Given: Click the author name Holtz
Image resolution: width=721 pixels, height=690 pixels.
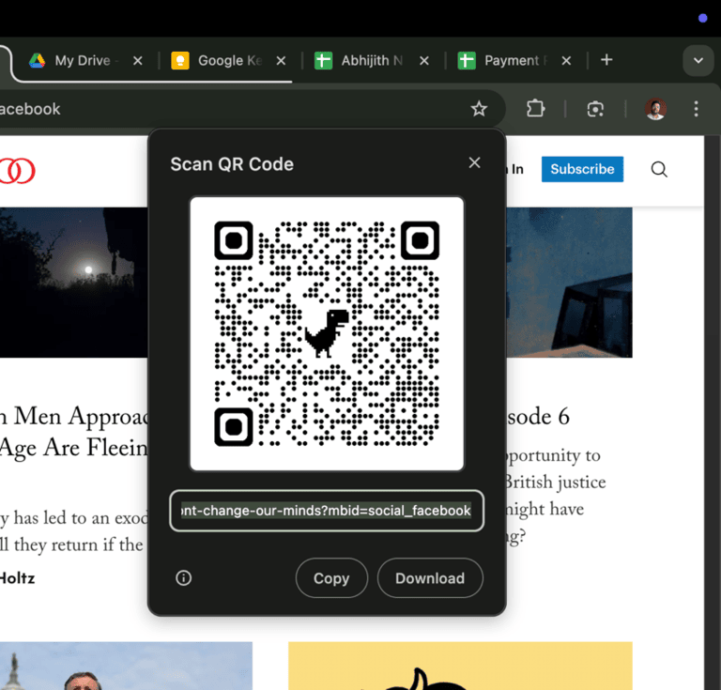Looking at the screenshot, I should point(18,578).
